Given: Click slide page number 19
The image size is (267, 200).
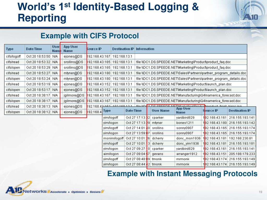Looking at the screenshot, I should [x=260, y=192].
